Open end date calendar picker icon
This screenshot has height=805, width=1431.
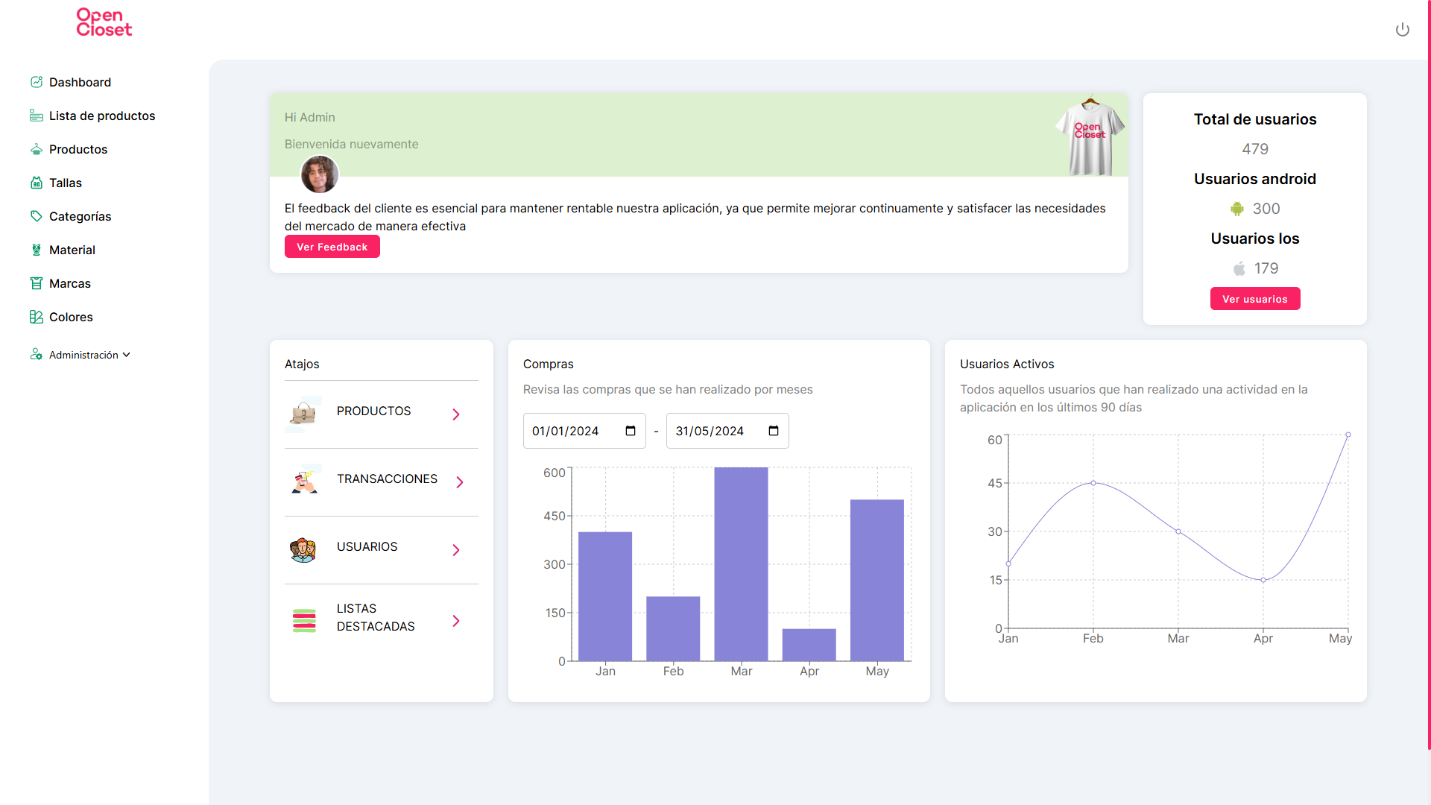point(774,431)
